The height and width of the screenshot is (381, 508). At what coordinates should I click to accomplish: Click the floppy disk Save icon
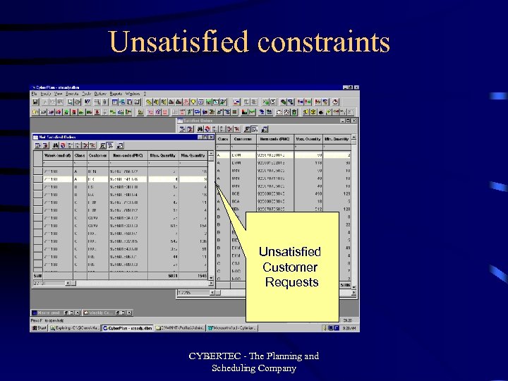(36, 102)
